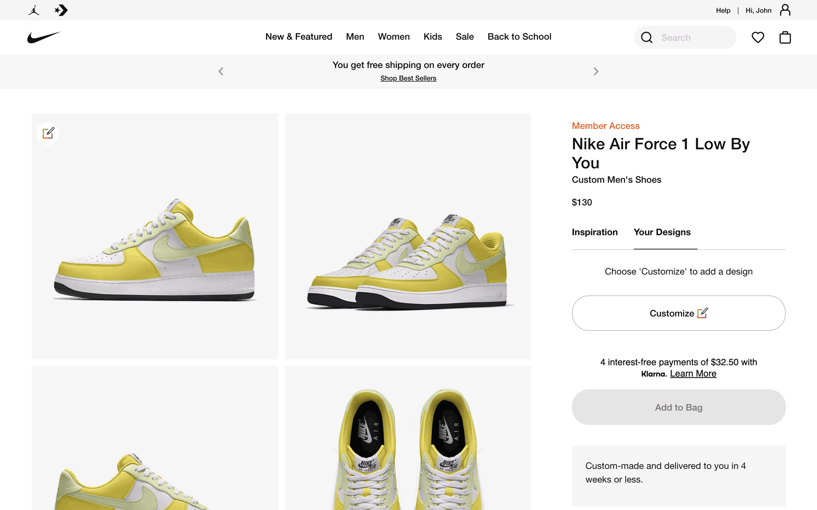This screenshot has width=817, height=510.
Task: Open the Women menu
Action: coord(394,37)
